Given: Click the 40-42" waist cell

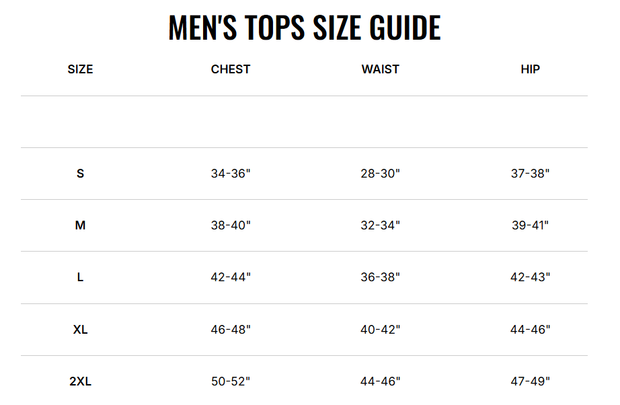Looking at the screenshot, I should [380, 330].
